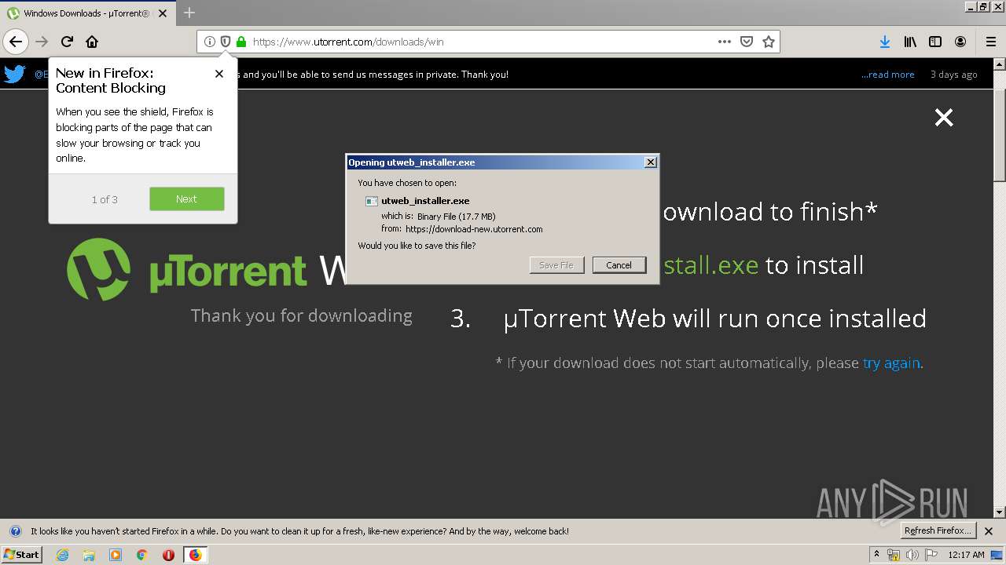Show sidebars icon
1006x565 pixels.
(x=935, y=42)
